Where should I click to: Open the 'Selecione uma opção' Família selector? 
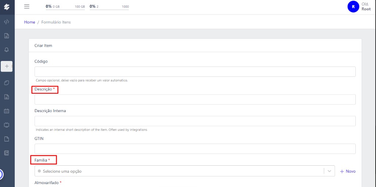(x=179, y=171)
